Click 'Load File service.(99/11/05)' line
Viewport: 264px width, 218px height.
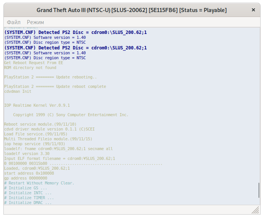click(x=36, y=134)
